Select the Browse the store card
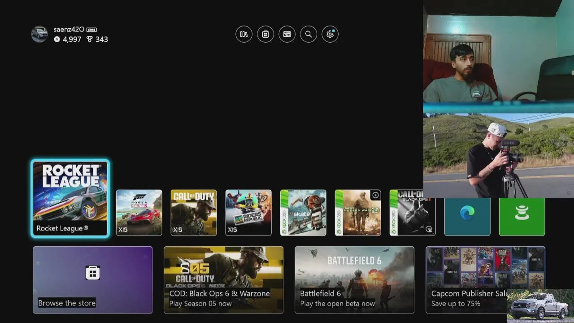 point(92,280)
